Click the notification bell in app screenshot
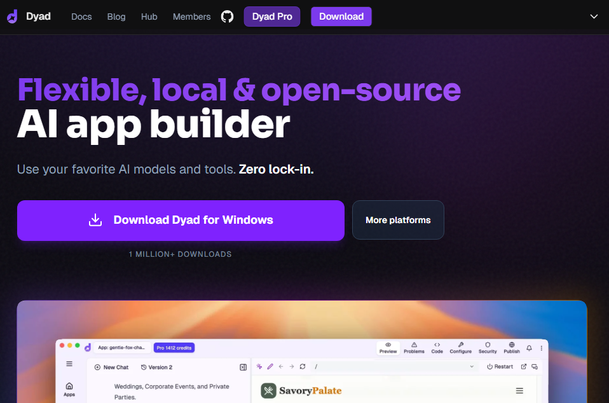This screenshot has width=609, height=403. pyautogui.click(x=529, y=348)
